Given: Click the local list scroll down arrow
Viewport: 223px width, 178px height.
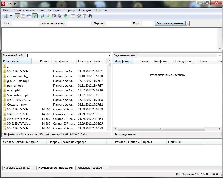Looking at the screenshot, I should pyautogui.click(x=109, y=129).
